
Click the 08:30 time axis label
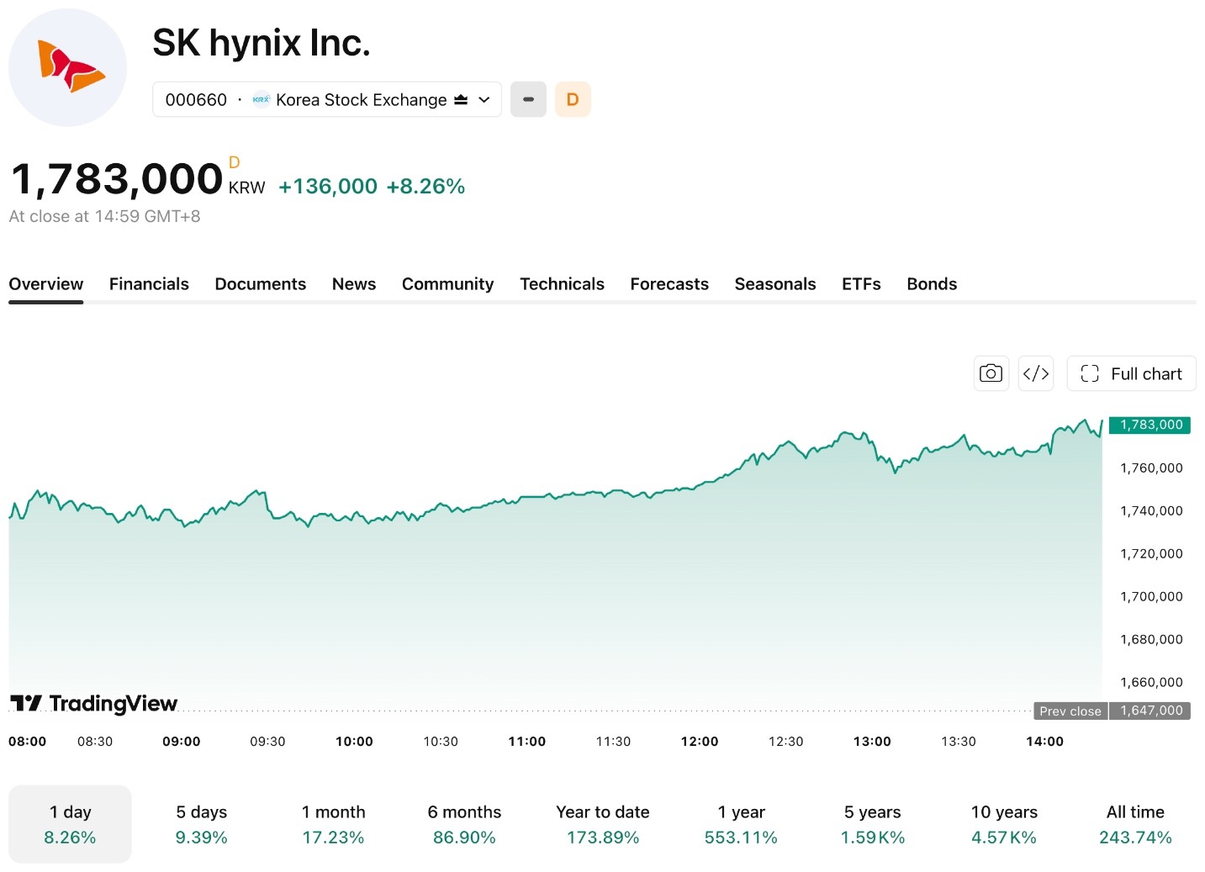95,742
